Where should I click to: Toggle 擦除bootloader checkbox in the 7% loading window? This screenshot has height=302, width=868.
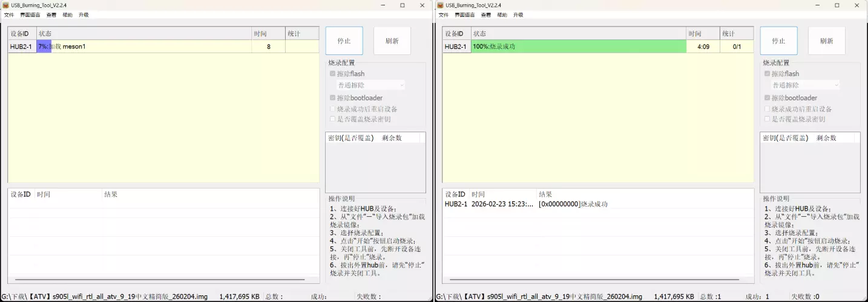[x=332, y=98]
